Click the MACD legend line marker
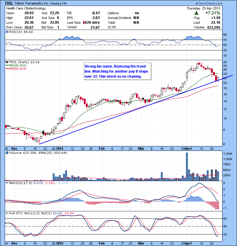Image resolution: width=237 pixels, height=246 pixels. [x=7, y=183]
